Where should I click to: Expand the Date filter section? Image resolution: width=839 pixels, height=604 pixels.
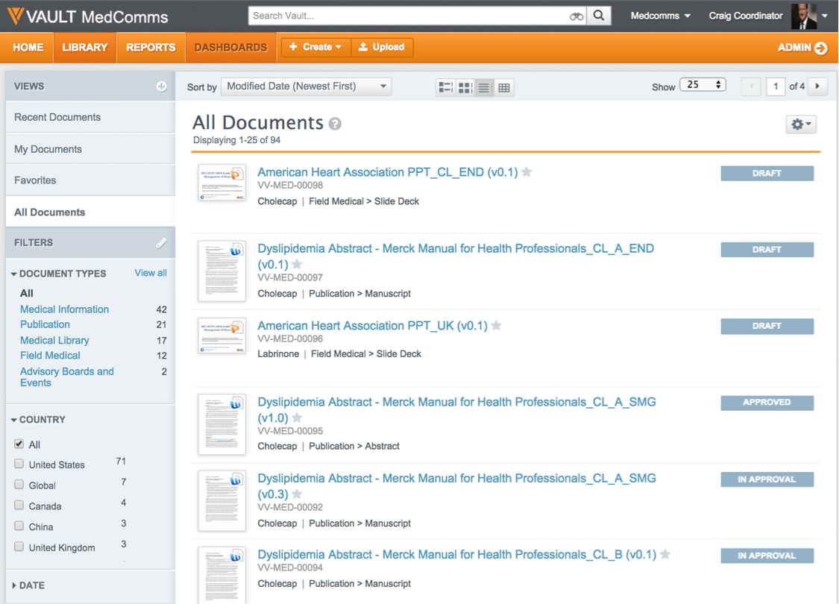click(x=31, y=585)
